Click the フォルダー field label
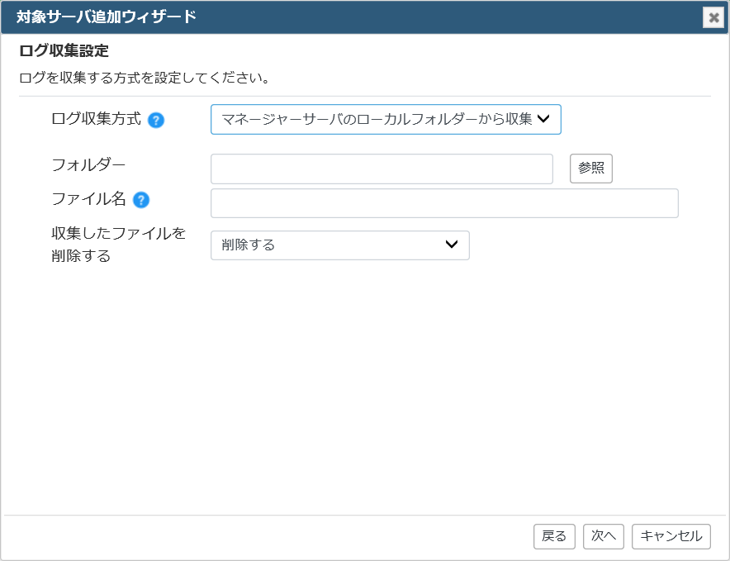This screenshot has height=561, width=730. 88,165
